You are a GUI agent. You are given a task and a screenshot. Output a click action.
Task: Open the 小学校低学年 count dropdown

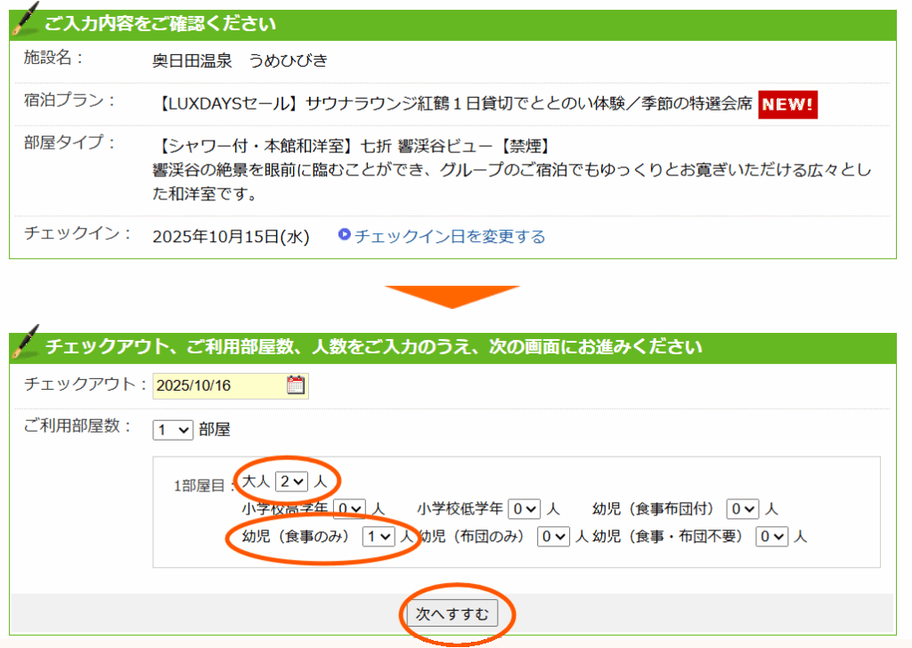[x=525, y=509]
